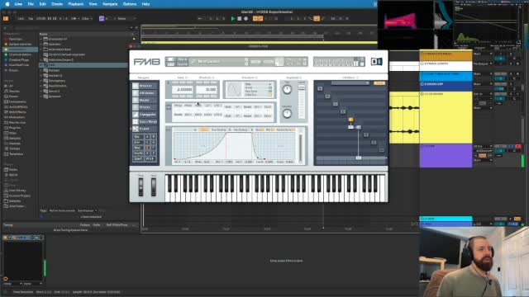Screen dimensions: 529x297
Task: Click the purple track header
Action: 446,156
